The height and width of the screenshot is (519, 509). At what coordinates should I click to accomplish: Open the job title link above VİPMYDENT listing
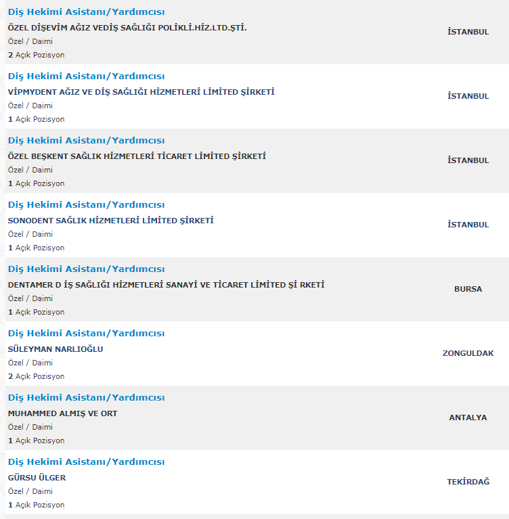(86, 76)
